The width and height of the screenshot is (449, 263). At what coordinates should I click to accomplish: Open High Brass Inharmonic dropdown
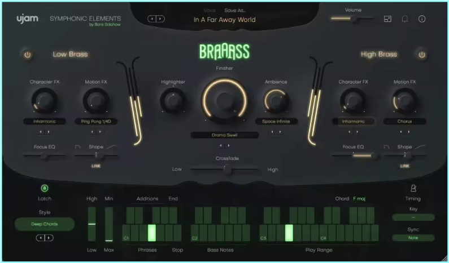tap(353, 121)
